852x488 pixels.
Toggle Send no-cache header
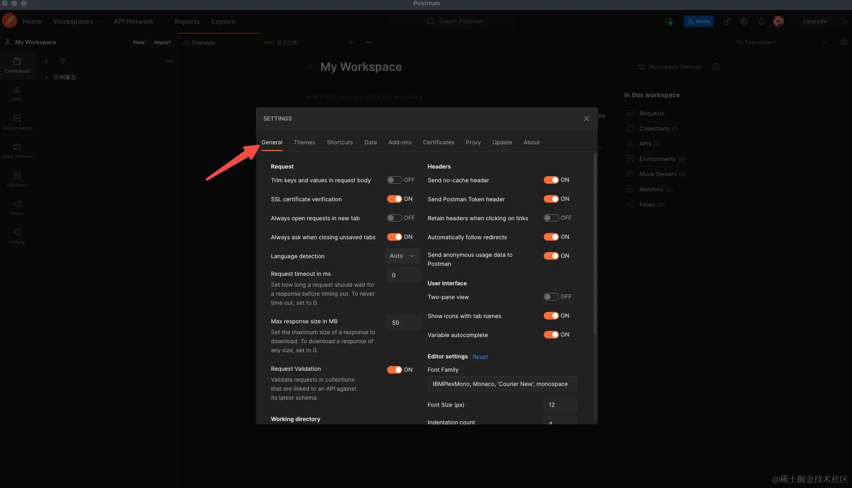tap(551, 180)
